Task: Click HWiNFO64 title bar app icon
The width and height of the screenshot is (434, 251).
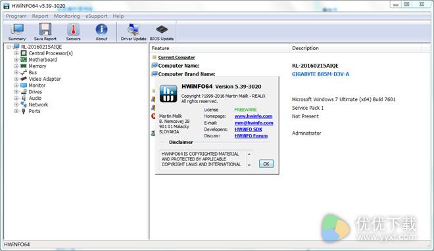Action: pos(7,6)
